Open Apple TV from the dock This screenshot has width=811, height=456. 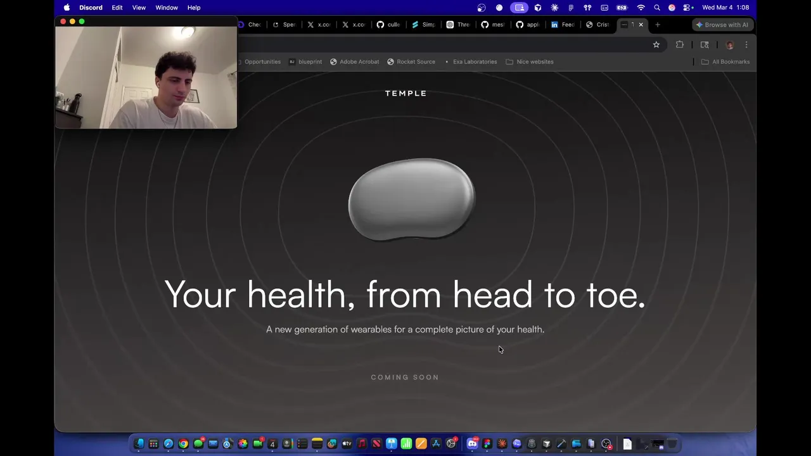[347, 444]
